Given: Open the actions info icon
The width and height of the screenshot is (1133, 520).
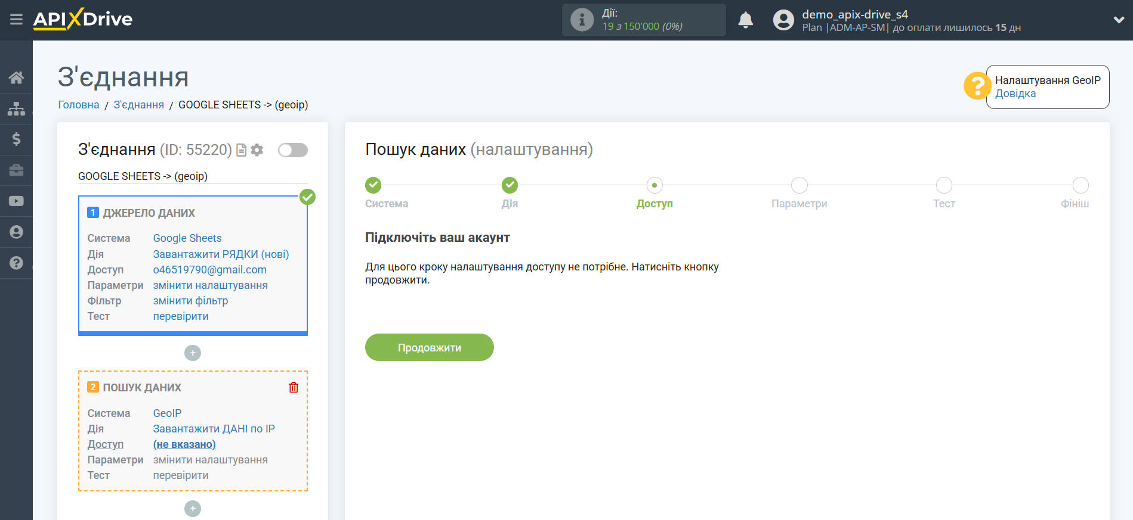Looking at the screenshot, I should pyautogui.click(x=582, y=20).
